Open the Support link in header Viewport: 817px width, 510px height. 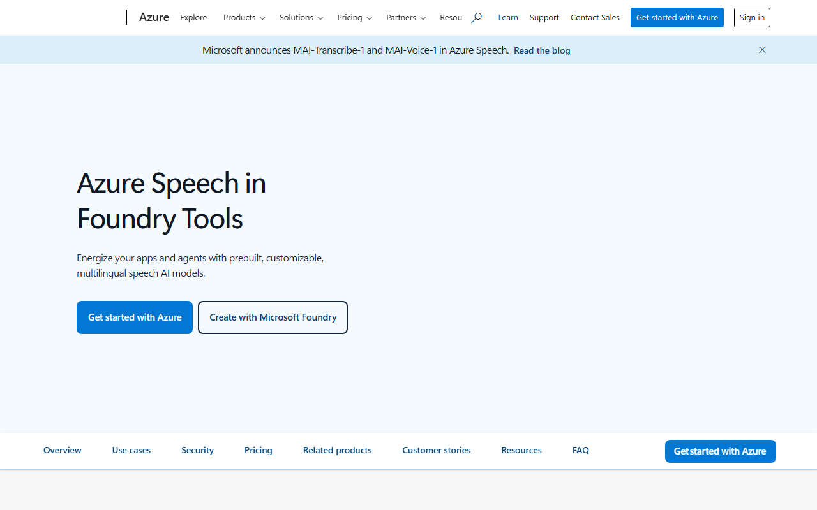point(544,18)
